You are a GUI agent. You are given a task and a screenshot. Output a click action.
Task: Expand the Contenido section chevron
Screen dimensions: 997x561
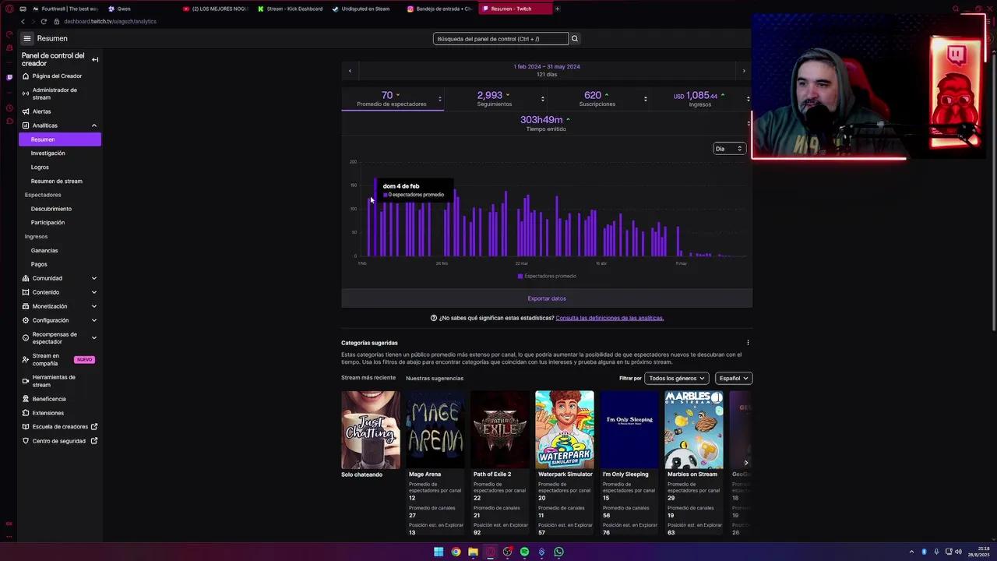click(x=94, y=292)
